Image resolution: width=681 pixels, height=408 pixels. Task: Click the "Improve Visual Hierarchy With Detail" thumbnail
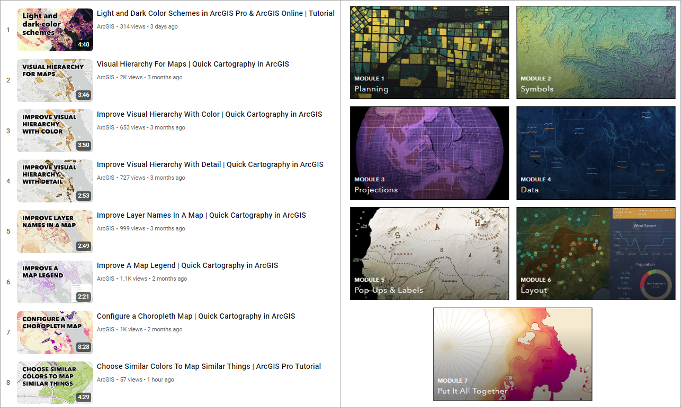pyautogui.click(x=55, y=181)
